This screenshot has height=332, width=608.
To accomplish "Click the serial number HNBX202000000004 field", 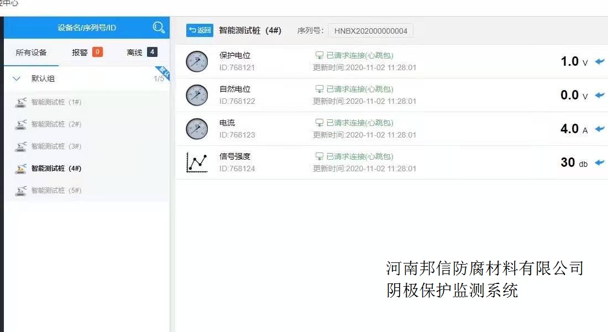I will [x=370, y=31].
